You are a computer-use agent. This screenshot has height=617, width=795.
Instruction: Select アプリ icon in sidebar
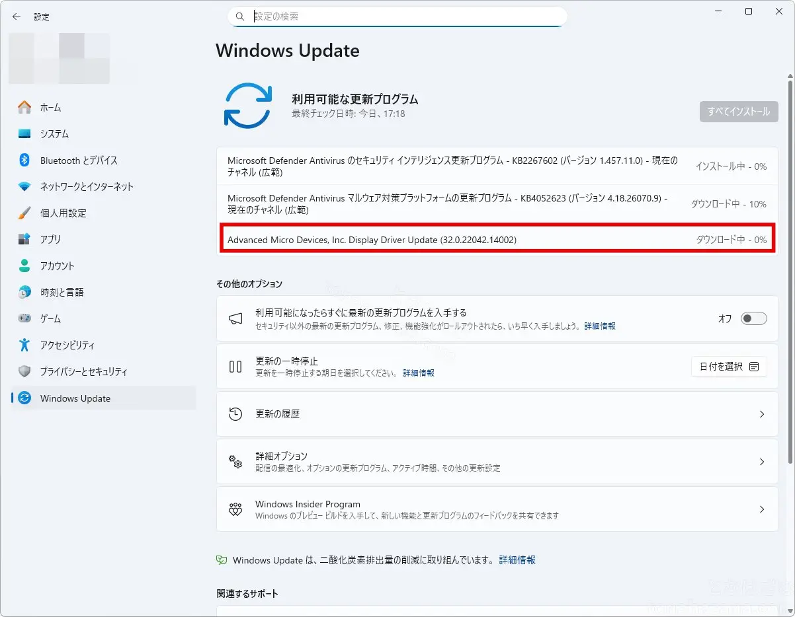24,239
